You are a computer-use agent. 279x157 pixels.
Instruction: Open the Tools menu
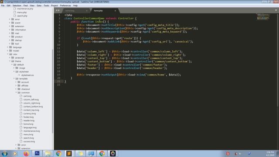point(46,6)
